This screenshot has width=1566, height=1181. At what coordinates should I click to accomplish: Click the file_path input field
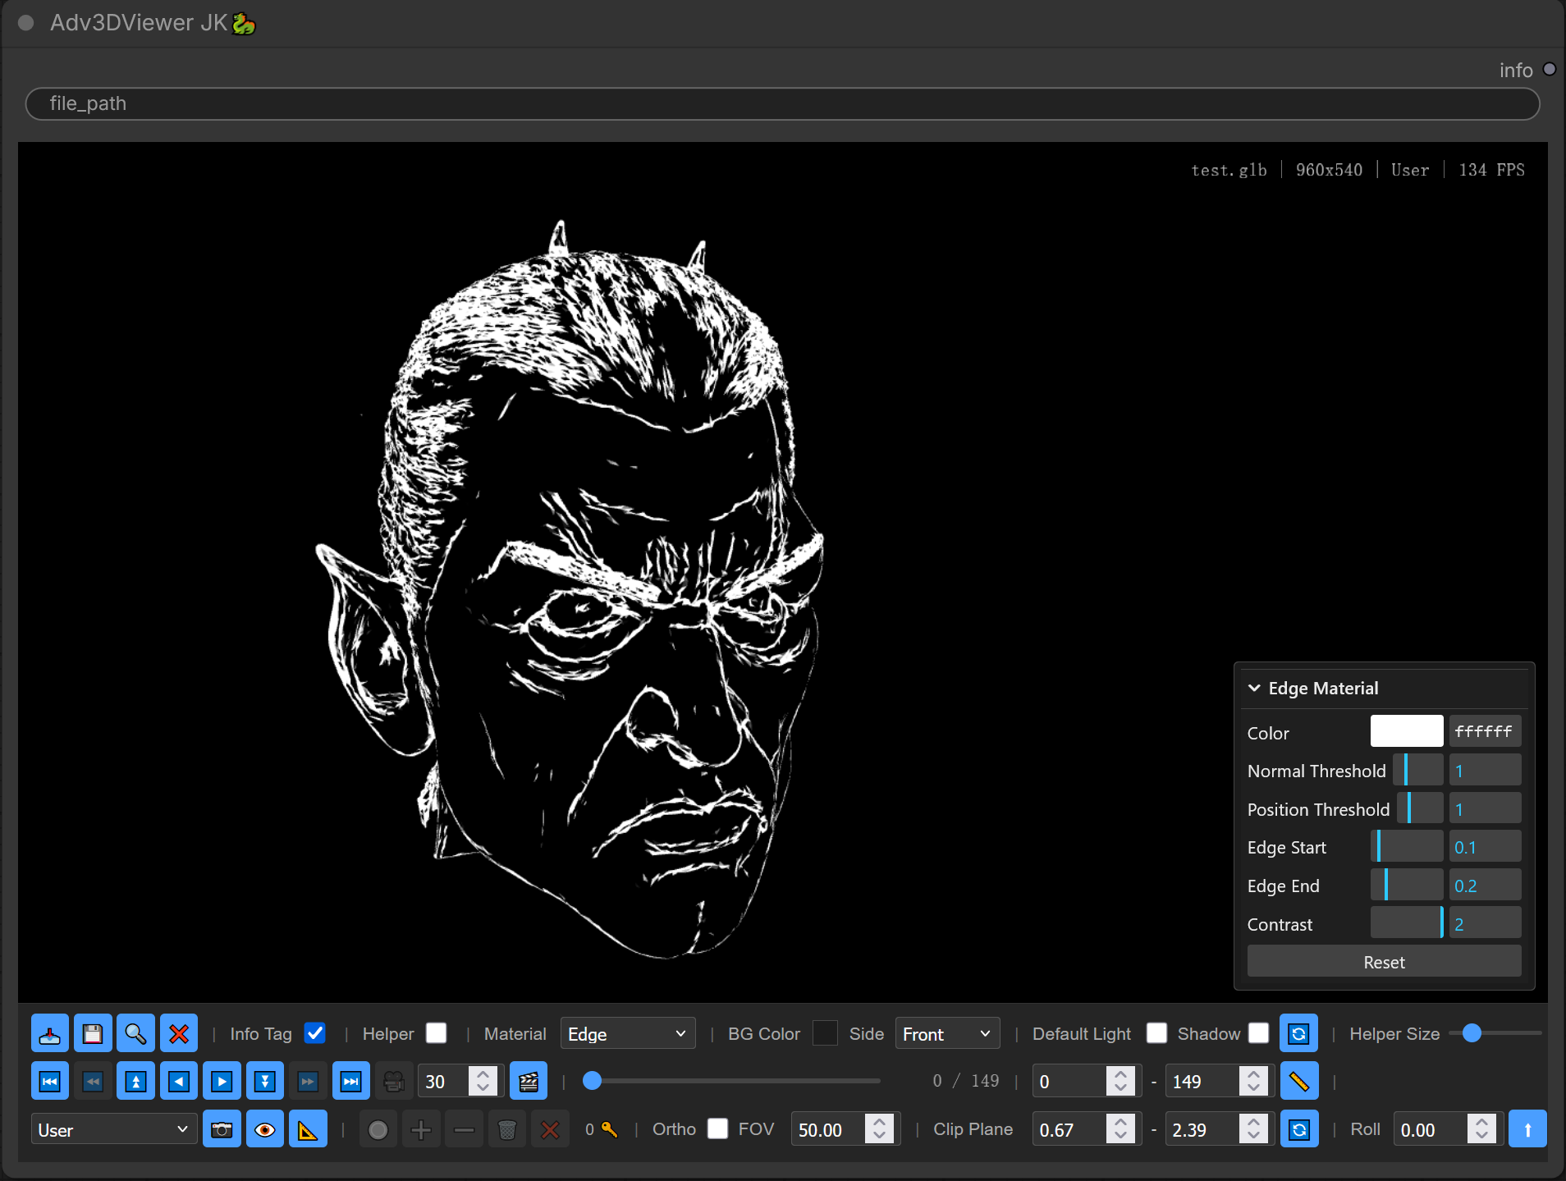point(782,103)
